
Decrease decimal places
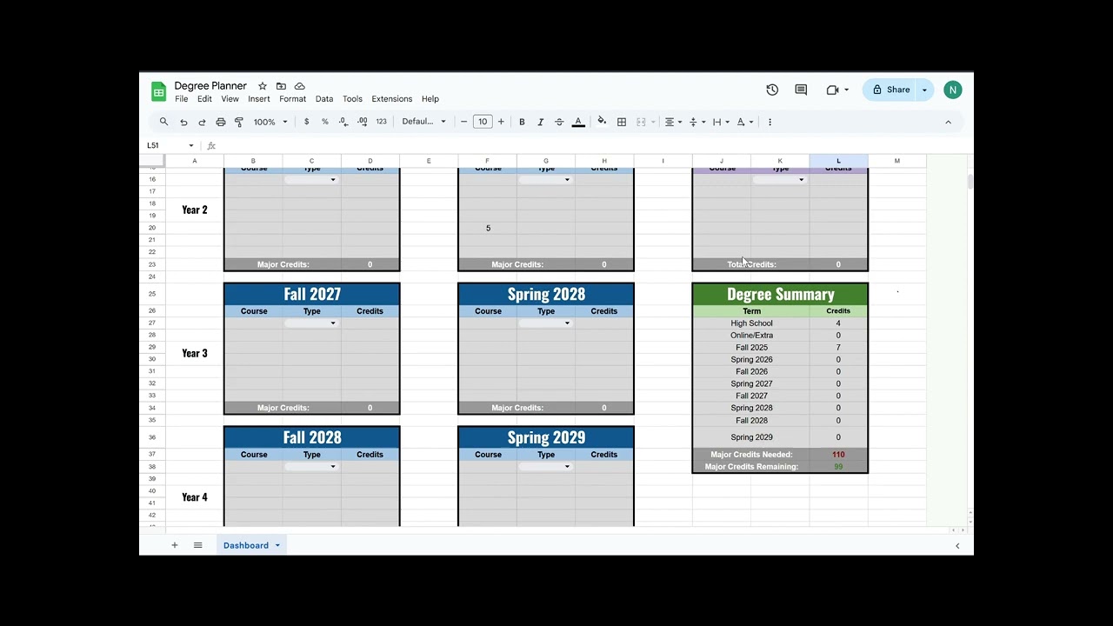coord(343,122)
